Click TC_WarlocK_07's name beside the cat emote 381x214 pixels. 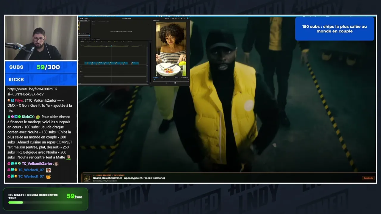(31, 176)
